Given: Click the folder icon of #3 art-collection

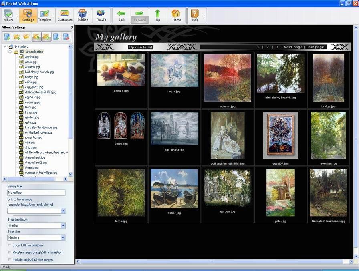Looking at the screenshot, I should pos(16,52).
